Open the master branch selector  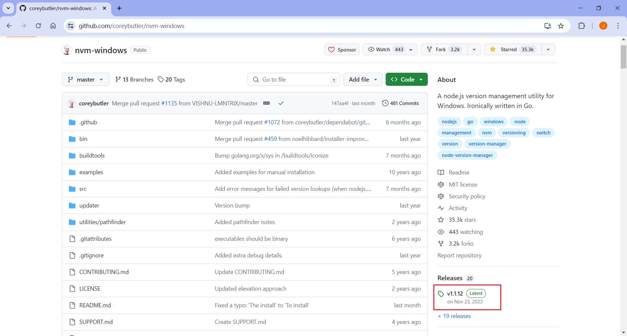(x=86, y=79)
